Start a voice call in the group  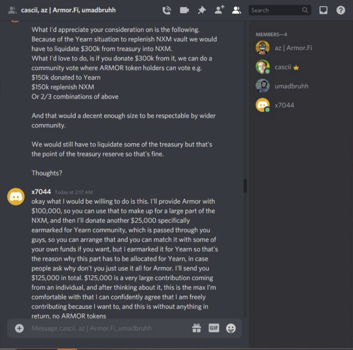[x=166, y=10]
